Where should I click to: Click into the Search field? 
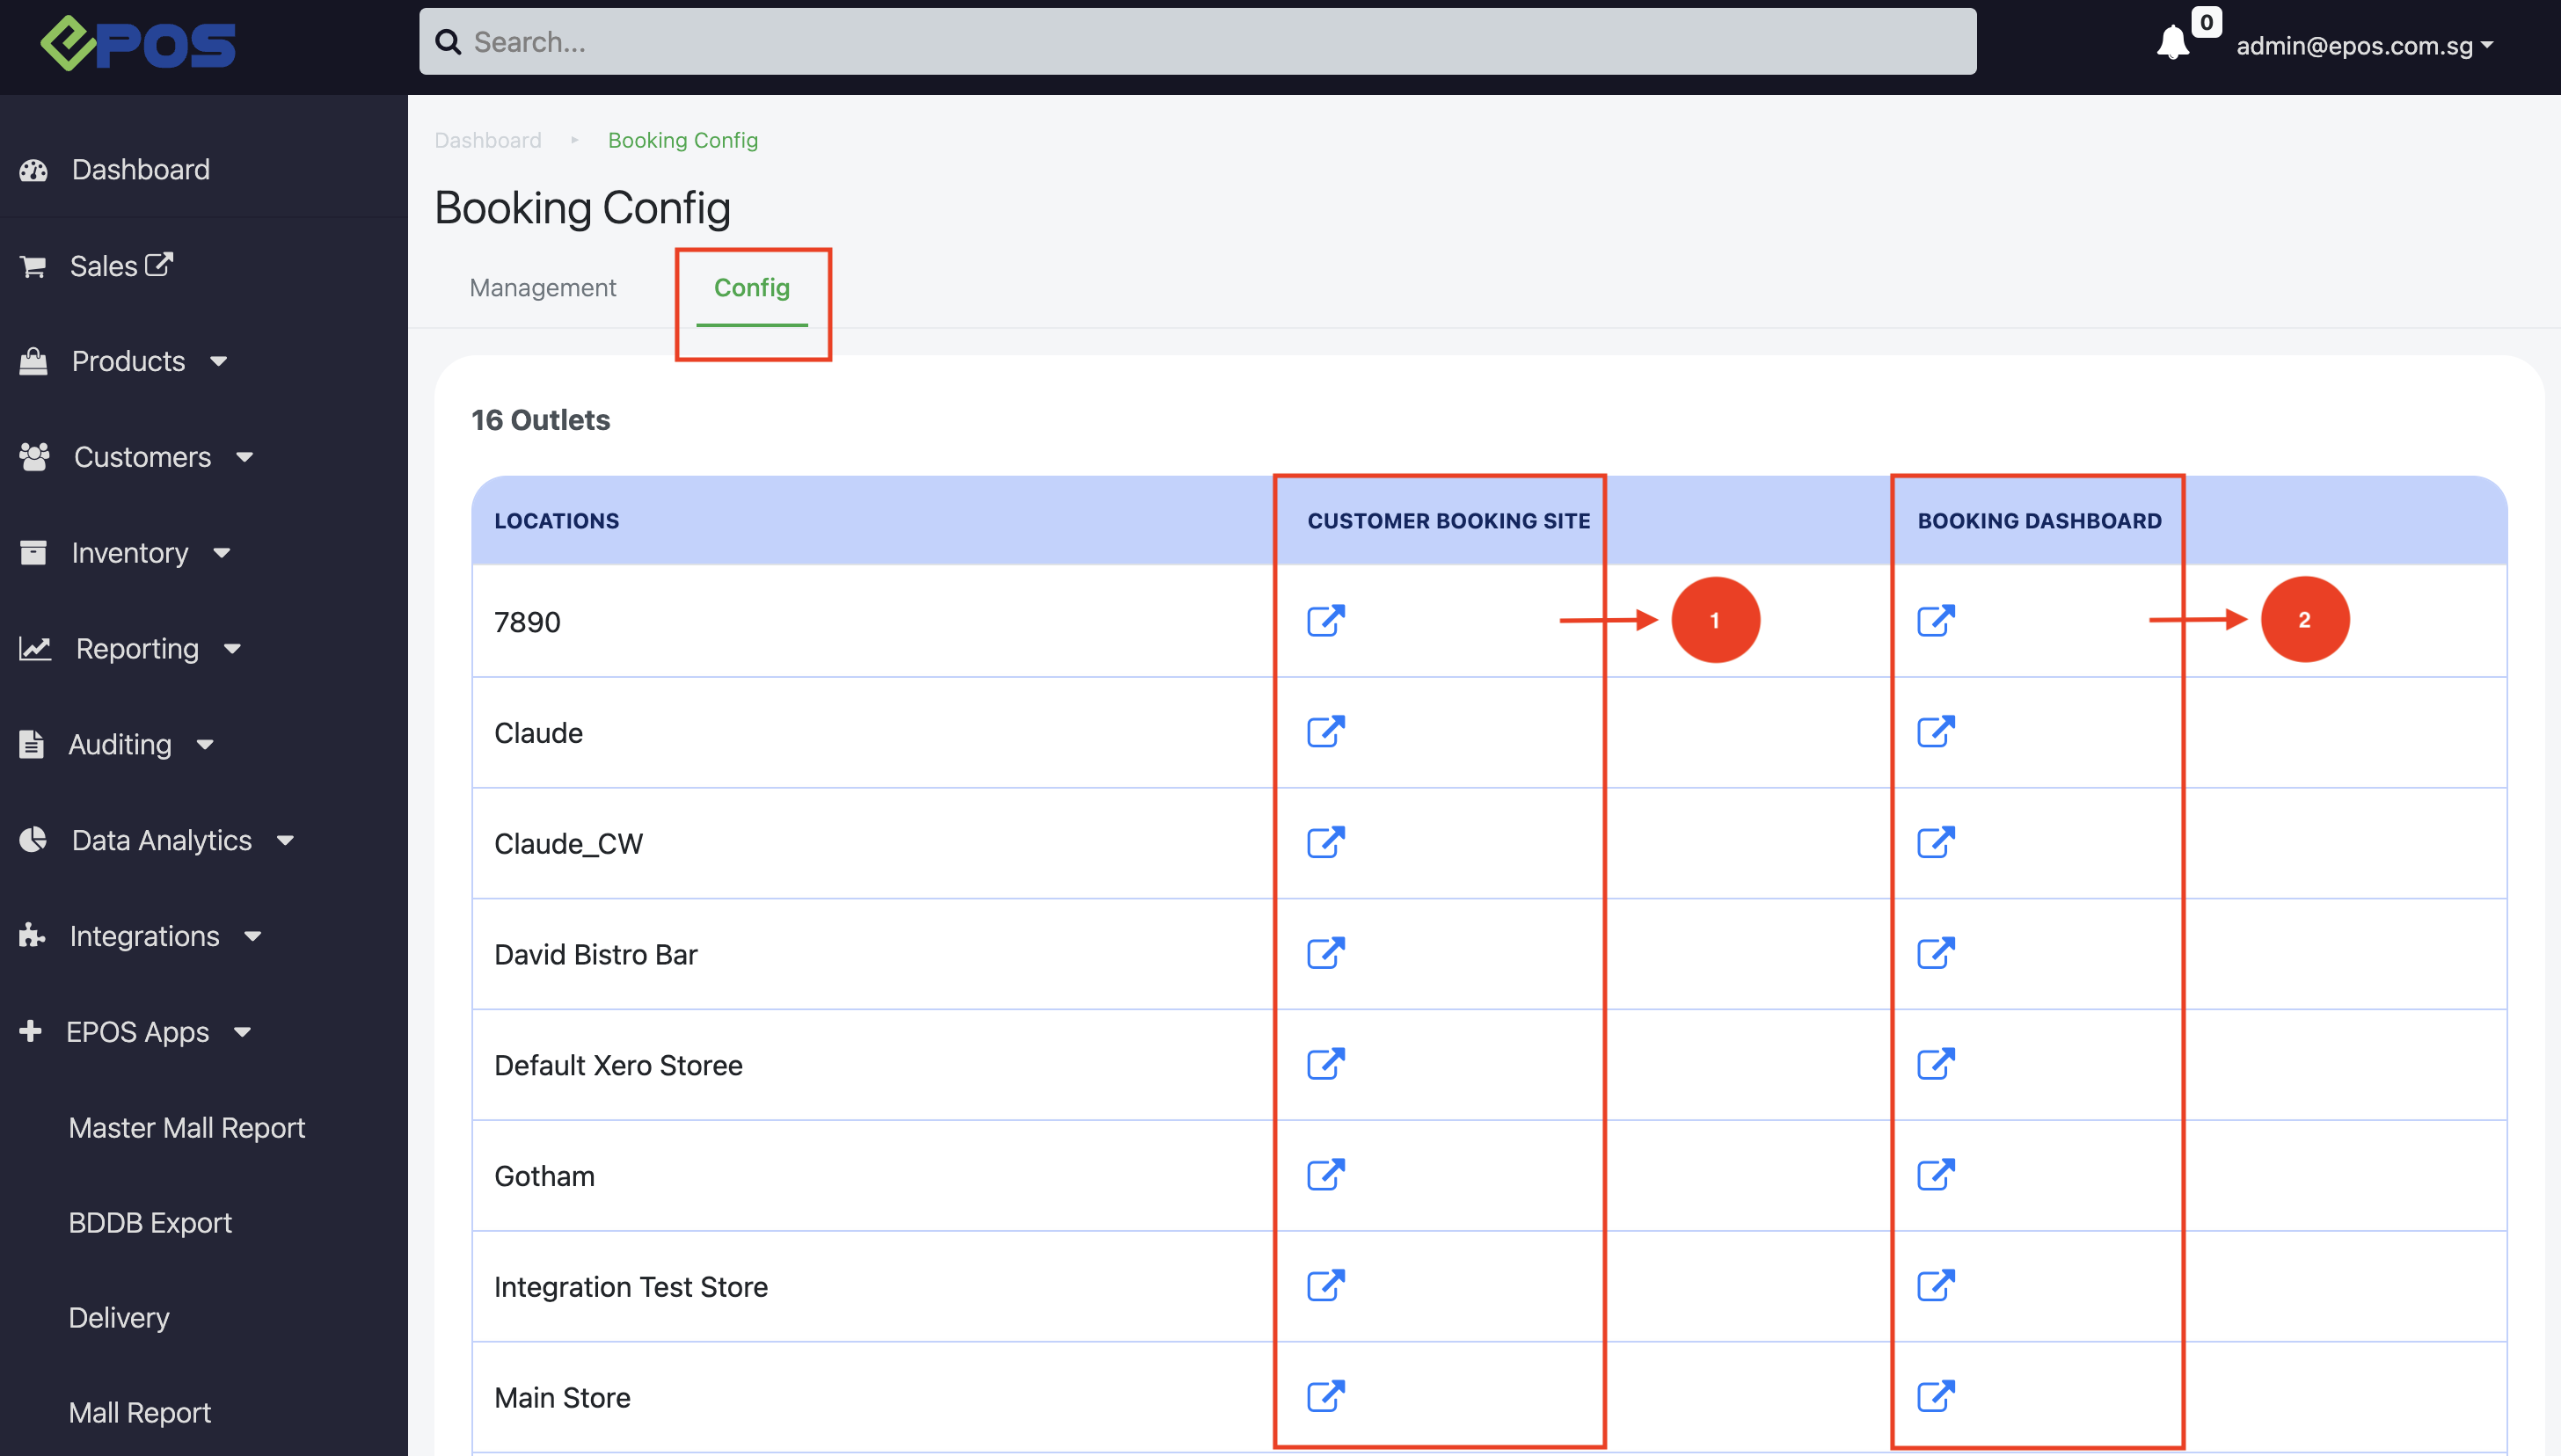coord(1197,42)
